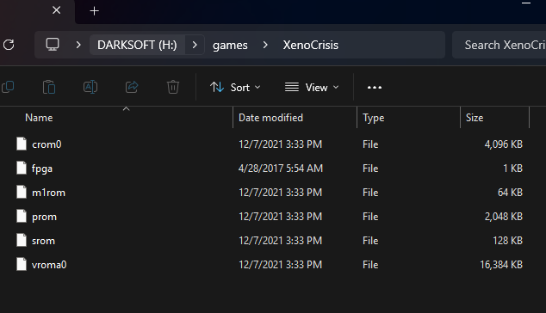The height and width of the screenshot is (313, 546).
Task: Close the current Explorer tab
Action: click(x=57, y=10)
